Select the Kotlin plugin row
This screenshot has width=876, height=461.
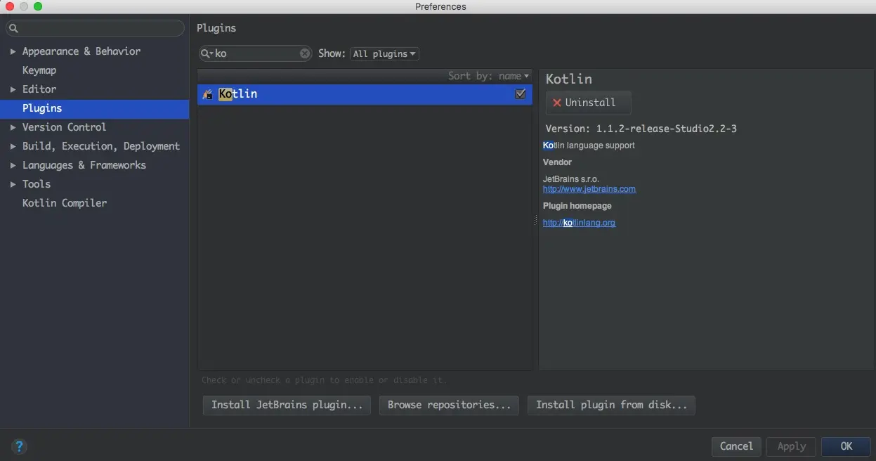coord(365,94)
